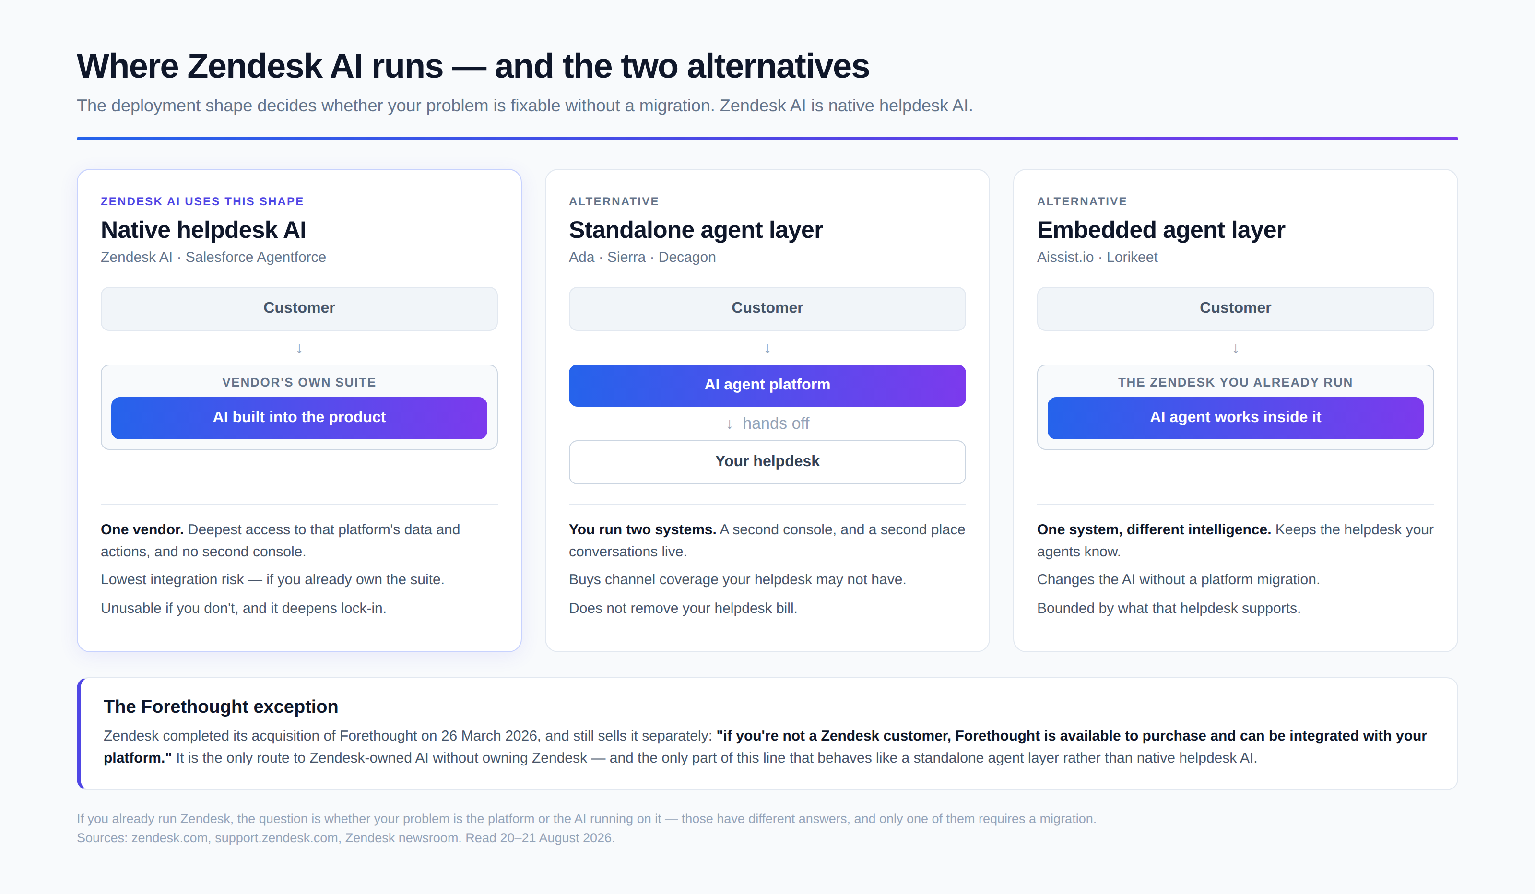Click 'AI agent works inside it' button
1535x894 pixels.
[1235, 418]
